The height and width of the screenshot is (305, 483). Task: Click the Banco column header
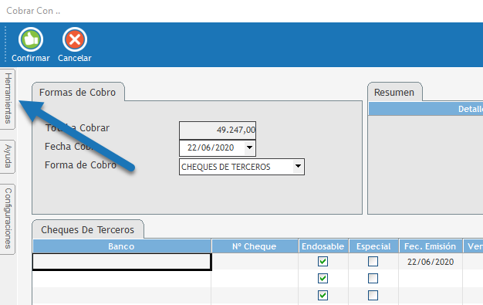click(x=122, y=246)
